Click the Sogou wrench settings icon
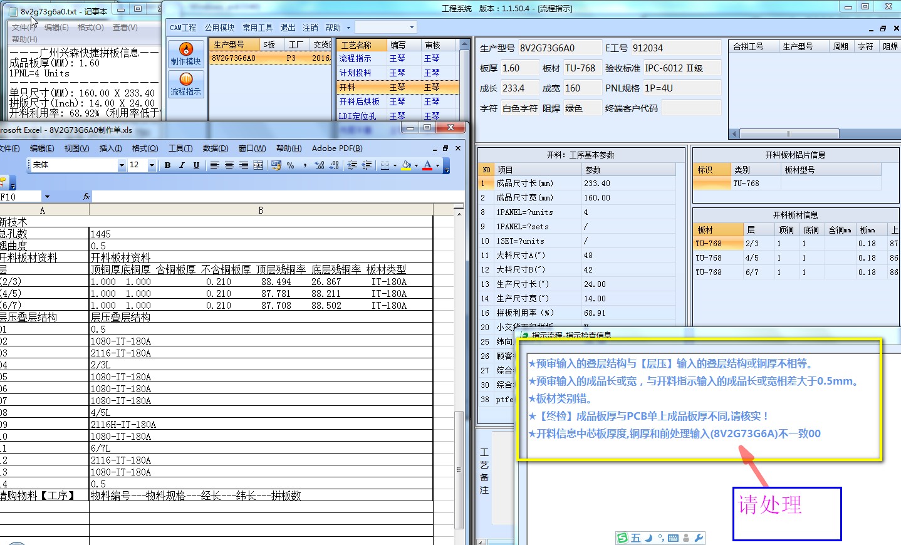Screen dimensions: 901x545 click(699, 538)
